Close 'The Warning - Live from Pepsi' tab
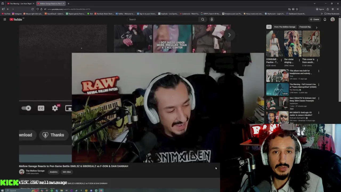This screenshot has height=192, width=341. [x=33, y=3]
